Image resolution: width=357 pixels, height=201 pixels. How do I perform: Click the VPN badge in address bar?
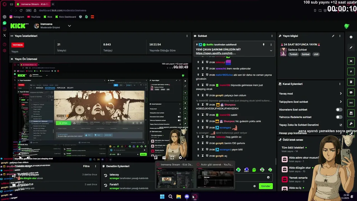coord(28,11)
